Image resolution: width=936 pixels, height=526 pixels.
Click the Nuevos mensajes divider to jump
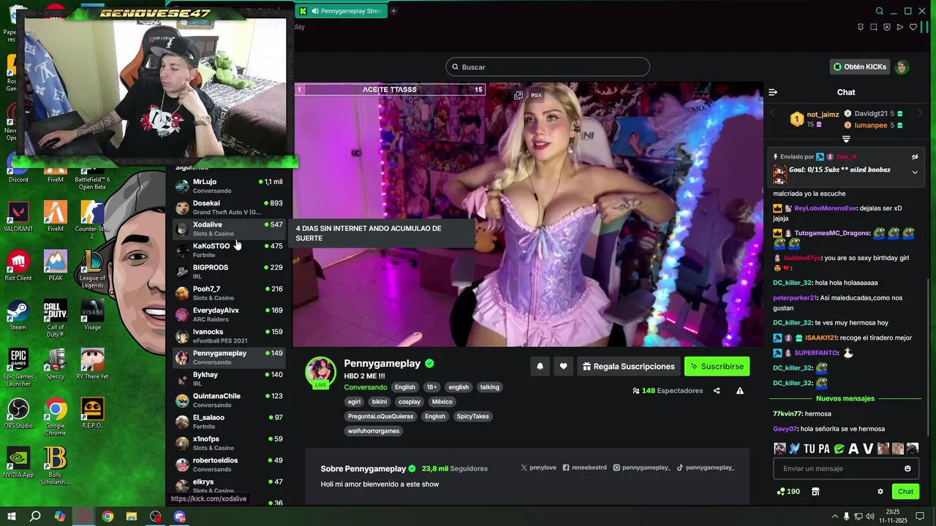click(x=845, y=399)
